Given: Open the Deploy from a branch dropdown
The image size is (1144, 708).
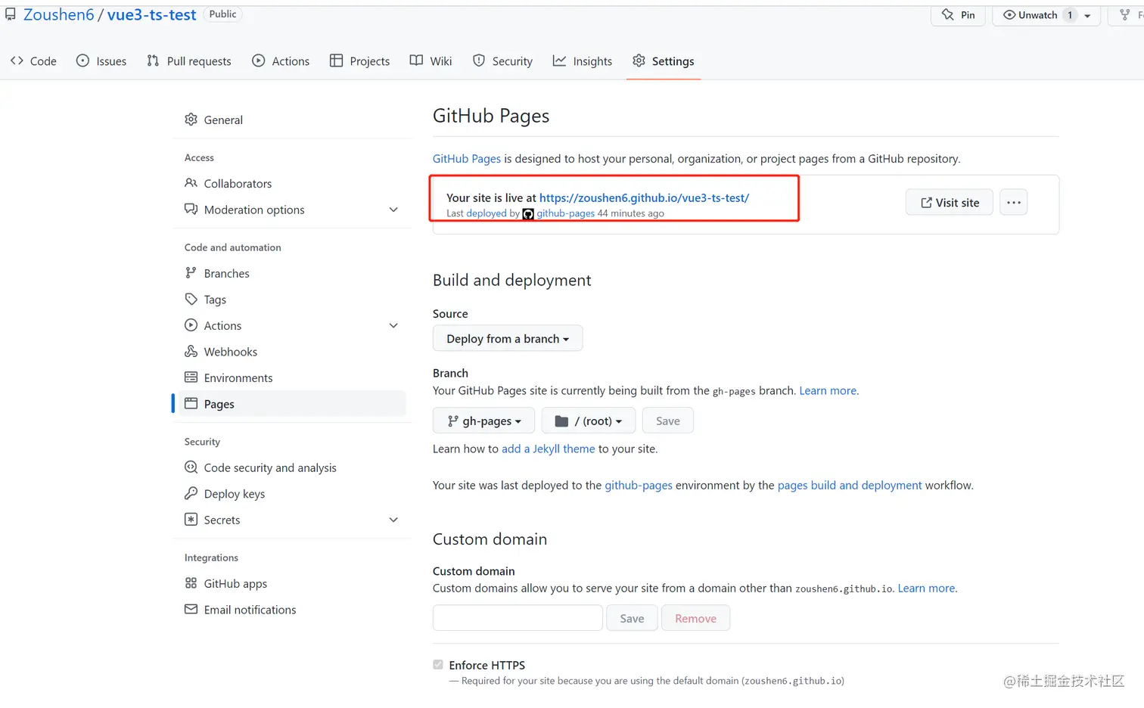Looking at the screenshot, I should [x=508, y=338].
